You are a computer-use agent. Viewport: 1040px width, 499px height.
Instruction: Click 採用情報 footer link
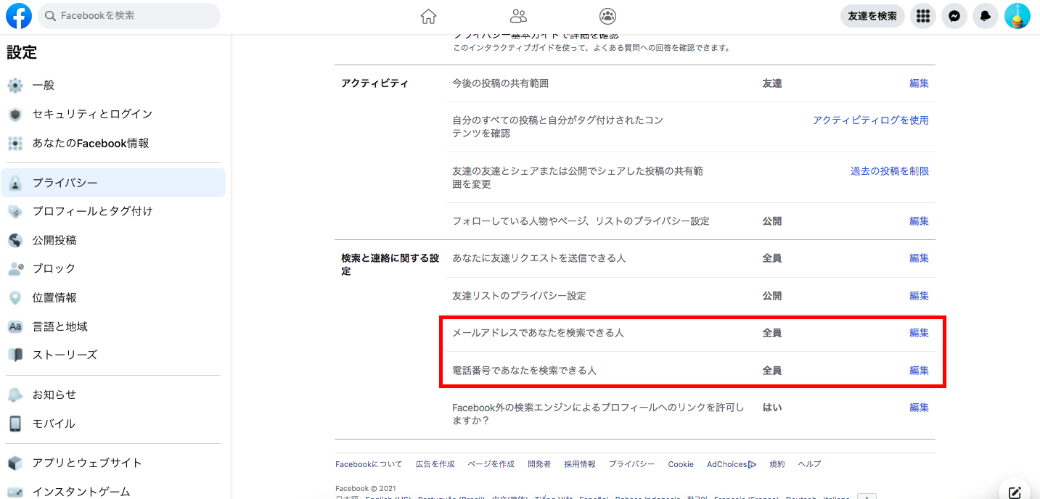coord(580,464)
